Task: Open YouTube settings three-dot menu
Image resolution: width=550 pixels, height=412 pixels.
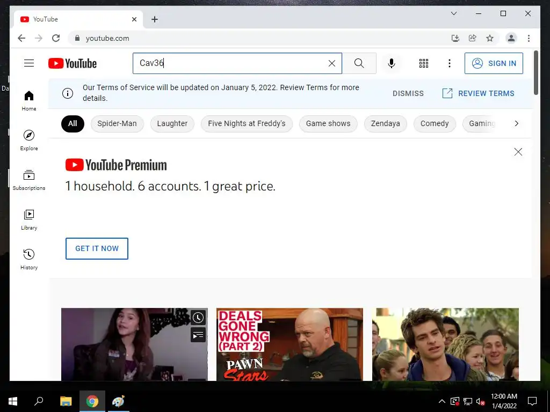Action: [450, 63]
